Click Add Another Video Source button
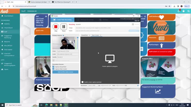191x107 pixels. pos(65,72)
